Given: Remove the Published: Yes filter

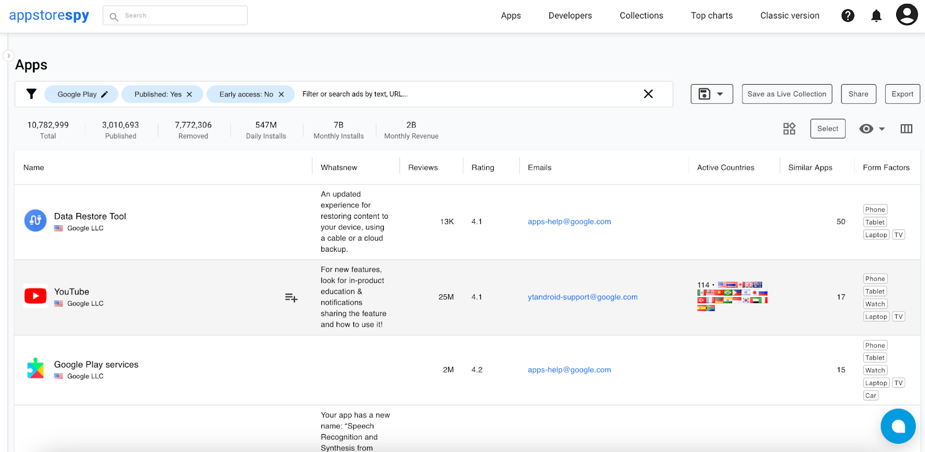Looking at the screenshot, I should pos(189,94).
